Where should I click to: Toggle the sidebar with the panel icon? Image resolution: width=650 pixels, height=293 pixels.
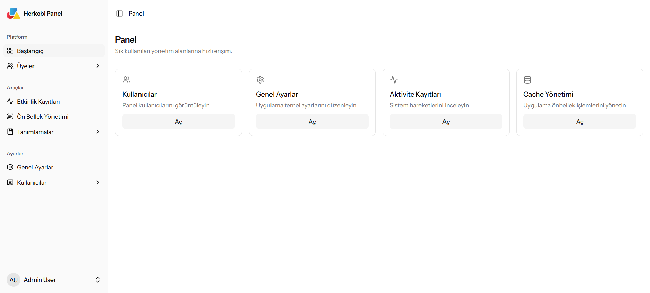click(120, 14)
